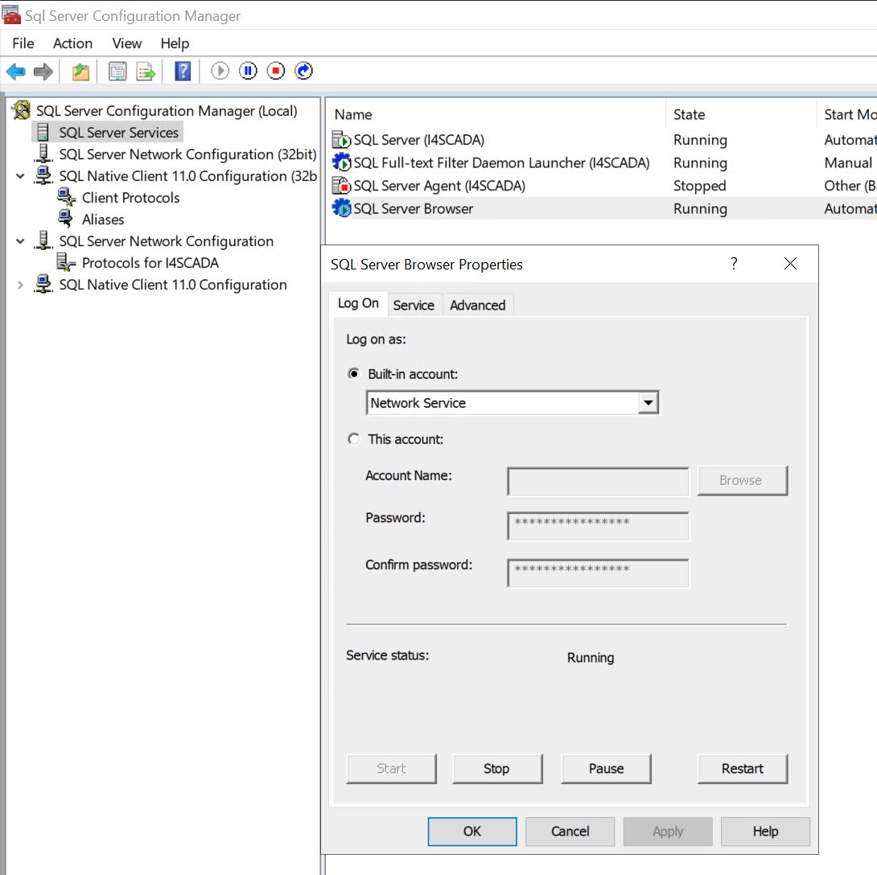Viewport: 877px width, 875px height.
Task: Switch to the Service tab
Action: click(x=414, y=305)
